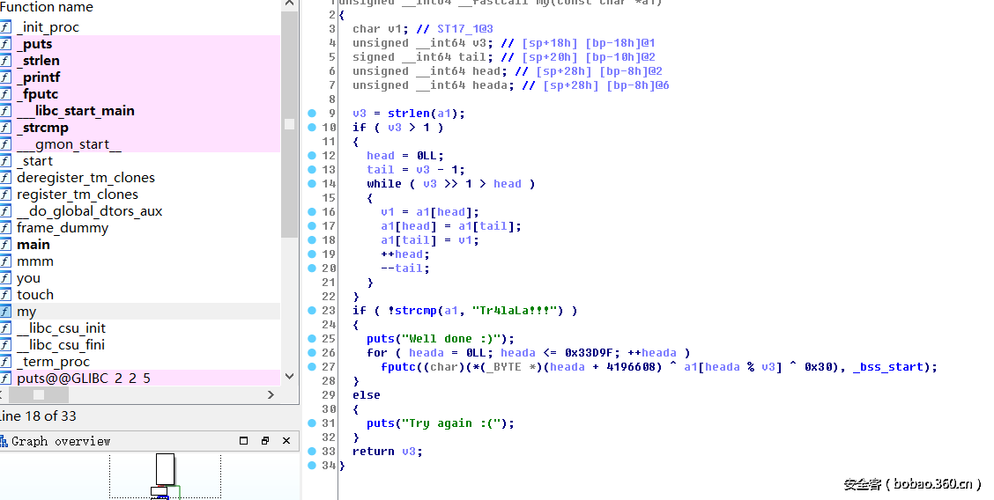Screen dimensions: 994x500
Task: Click function icon next to _puts
Action: (x=5, y=44)
